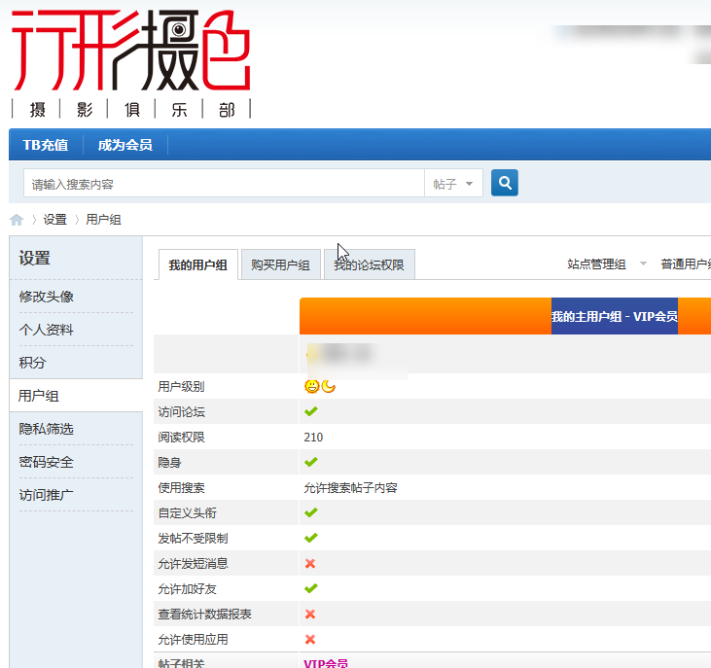Open 密码安全 in settings sidebar
The height and width of the screenshot is (668, 711).
tap(47, 462)
